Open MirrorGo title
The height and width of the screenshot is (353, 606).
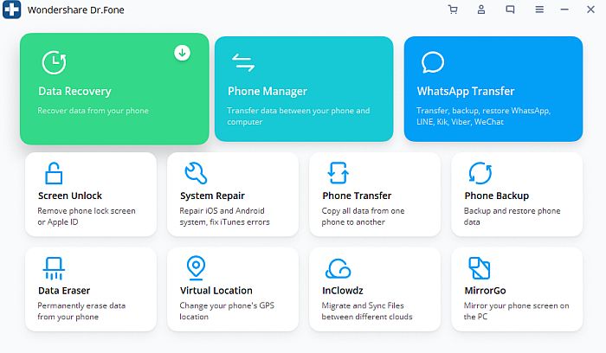pos(485,291)
